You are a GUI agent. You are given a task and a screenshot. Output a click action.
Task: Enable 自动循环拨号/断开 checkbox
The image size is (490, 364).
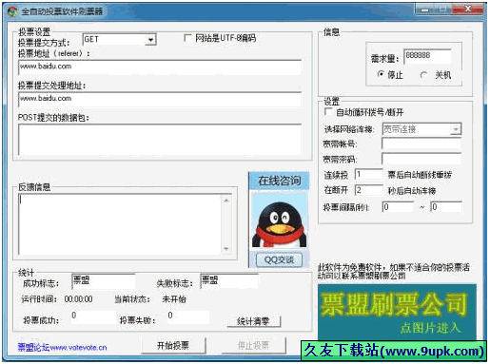[328, 112]
